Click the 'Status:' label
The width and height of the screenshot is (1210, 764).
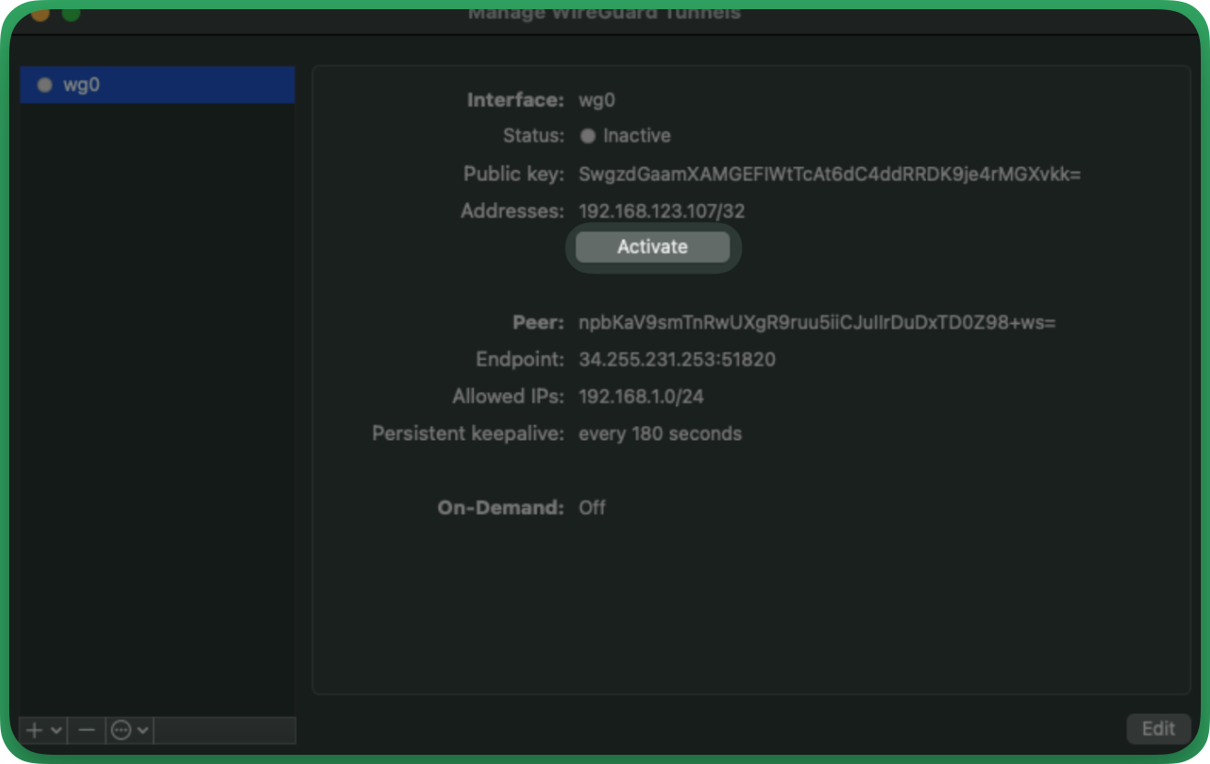click(x=533, y=136)
